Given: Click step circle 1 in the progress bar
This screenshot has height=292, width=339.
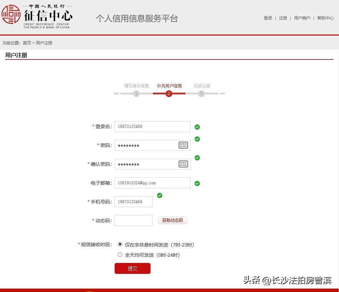Looking at the screenshot, I should click(x=136, y=93).
